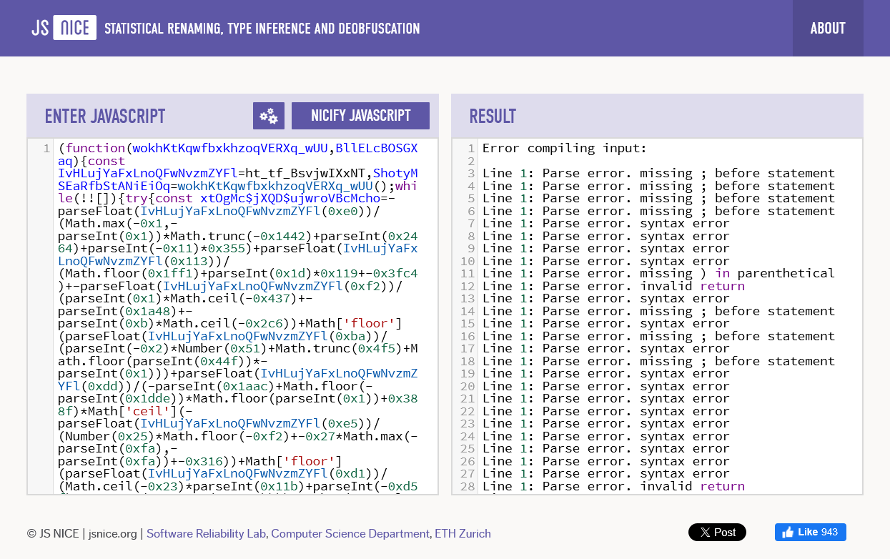Click result line number 28 in gutter
The height and width of the screenshot is (559, 890).
(x=468, y=486)
